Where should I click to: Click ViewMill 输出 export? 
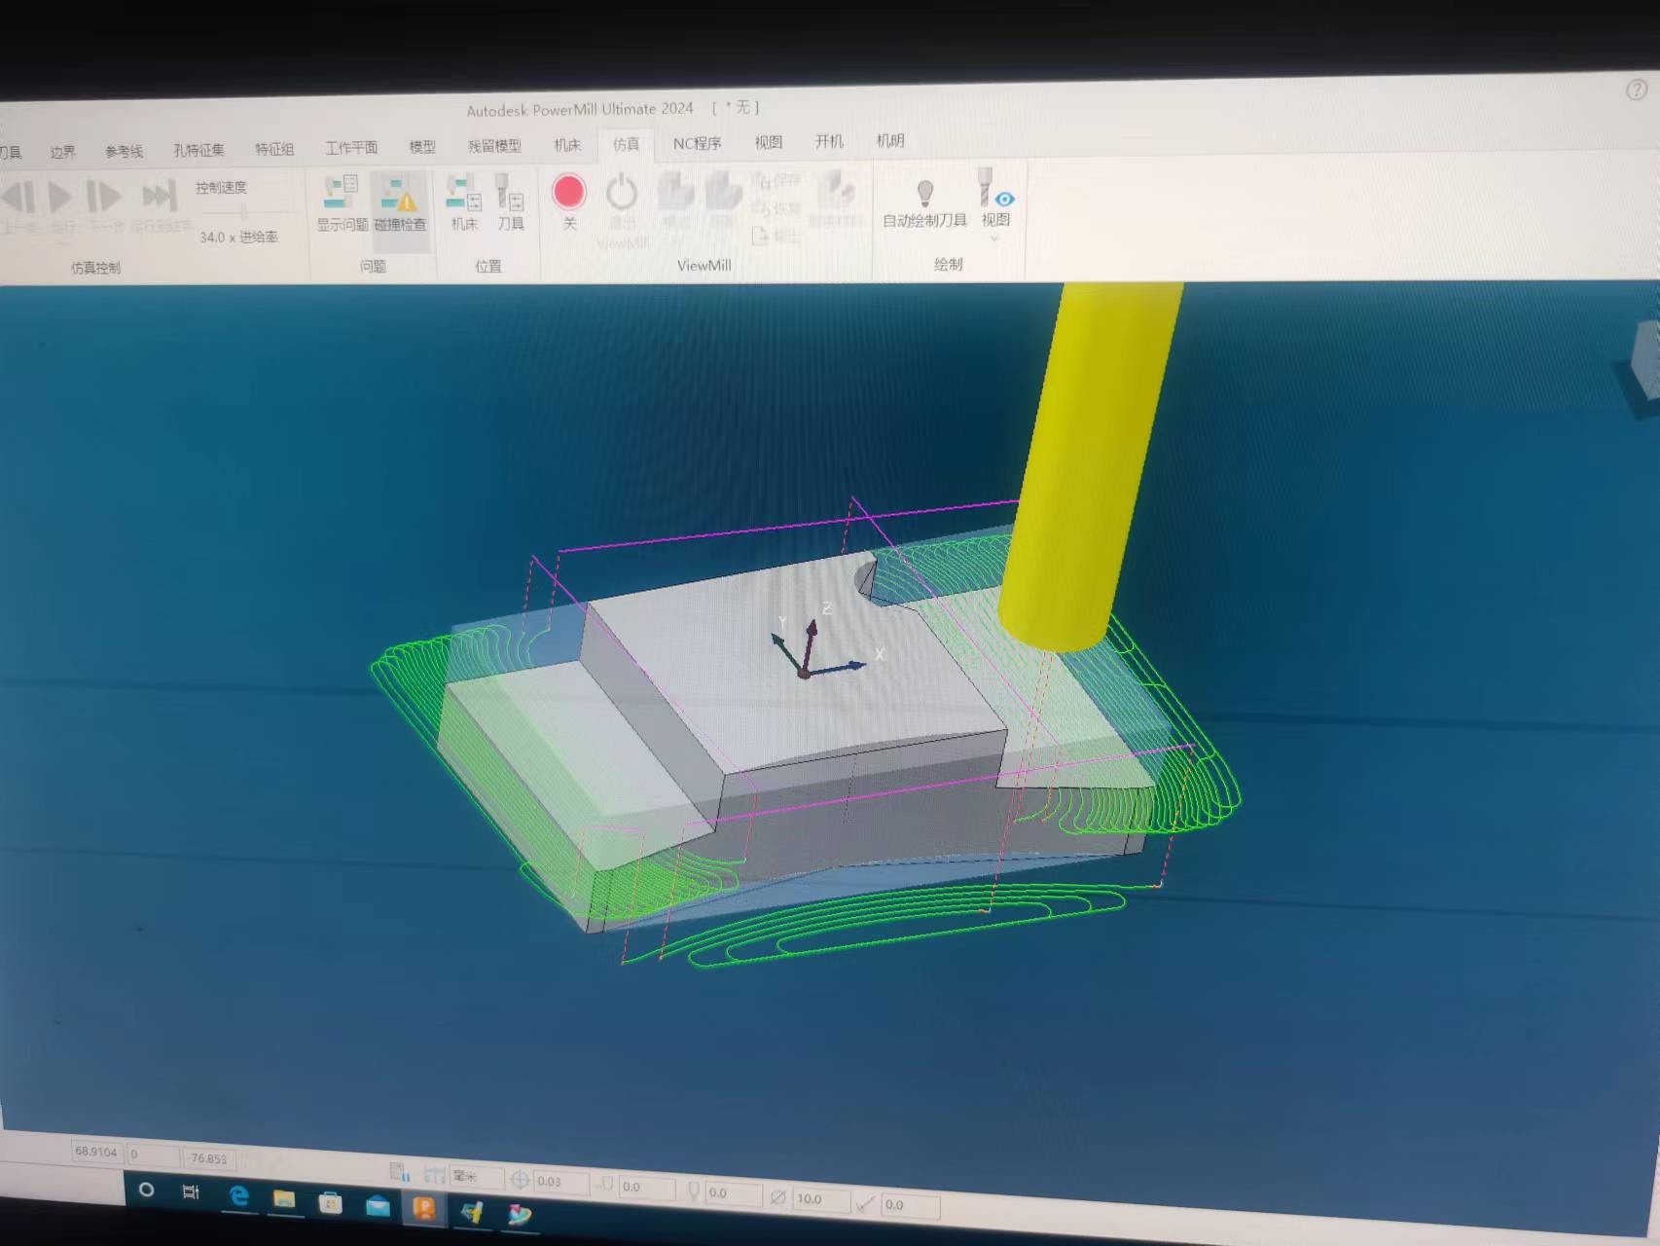click(x=777, y=236)
